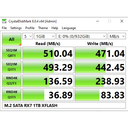Open the Profile menu
Screen dimensions: 128x128
pyautogui.click(x=30, y=28)
